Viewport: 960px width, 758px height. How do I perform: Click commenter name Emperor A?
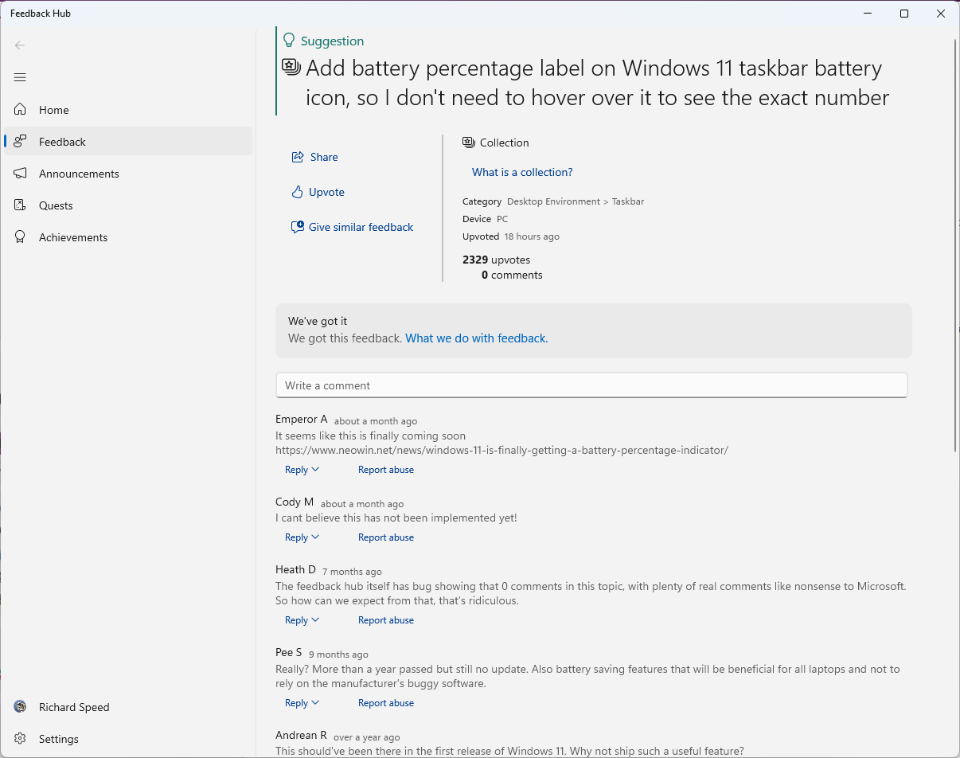pos(302,419)
